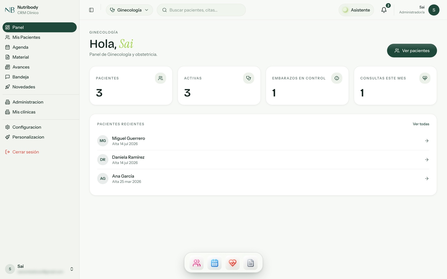Viewport: 447px width, 279px height.
Task: Click the Consultas este mes stat card
Action: click(395, 86)
